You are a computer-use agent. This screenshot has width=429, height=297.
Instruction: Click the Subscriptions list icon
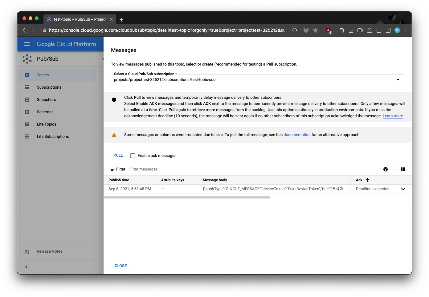click(27, 87)
